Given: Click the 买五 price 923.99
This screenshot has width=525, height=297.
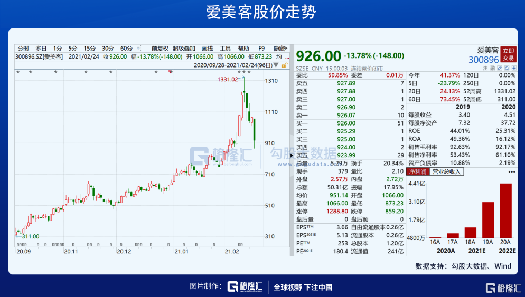Looking at the screenshot, I should click(x=346, y=155).
